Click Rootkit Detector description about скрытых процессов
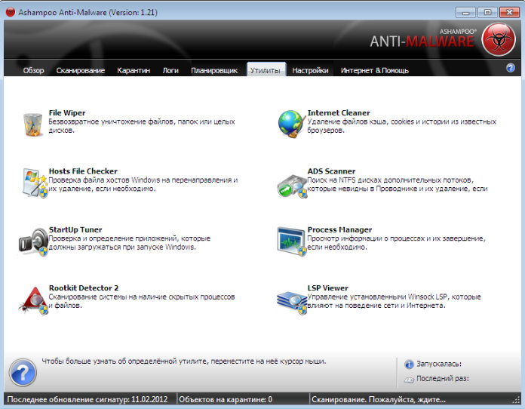The image size is (525, 409). (142, 301)
